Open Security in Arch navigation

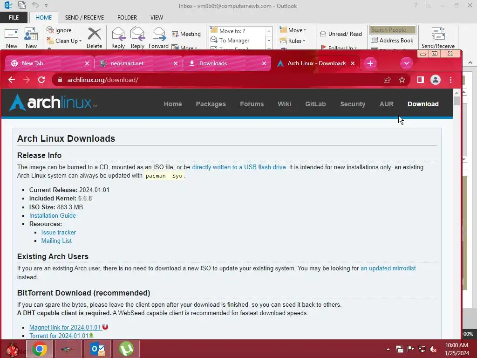click(x=353, y=104)
